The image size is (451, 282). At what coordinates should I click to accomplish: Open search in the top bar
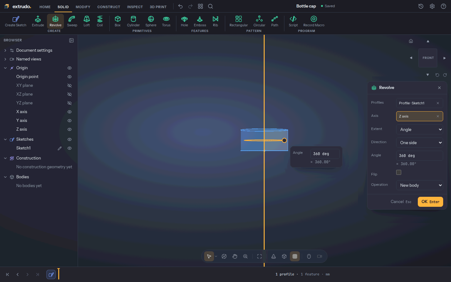(x=210, y=6)
